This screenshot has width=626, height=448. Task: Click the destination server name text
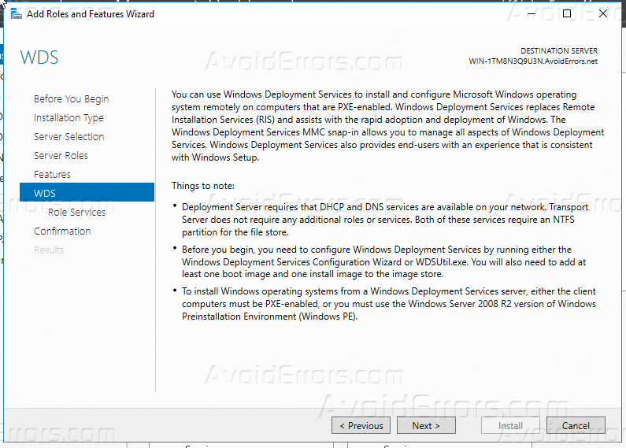click(533, 61)
